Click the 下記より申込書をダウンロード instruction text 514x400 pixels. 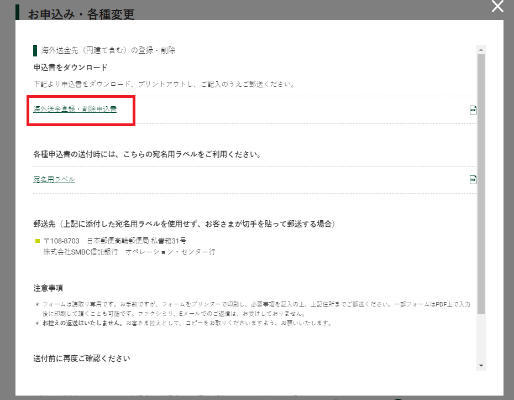click(x=164, y=84)
